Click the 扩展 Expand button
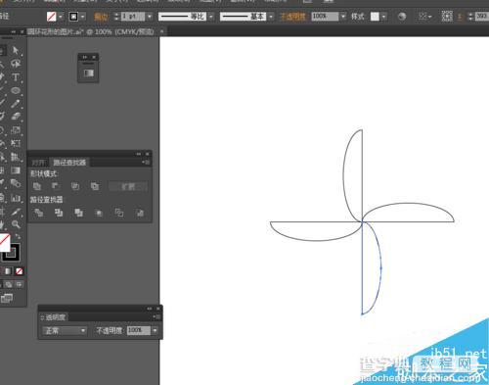Image resolution: width=489 pixels, height=385 pixels. (x=128, y=186)
